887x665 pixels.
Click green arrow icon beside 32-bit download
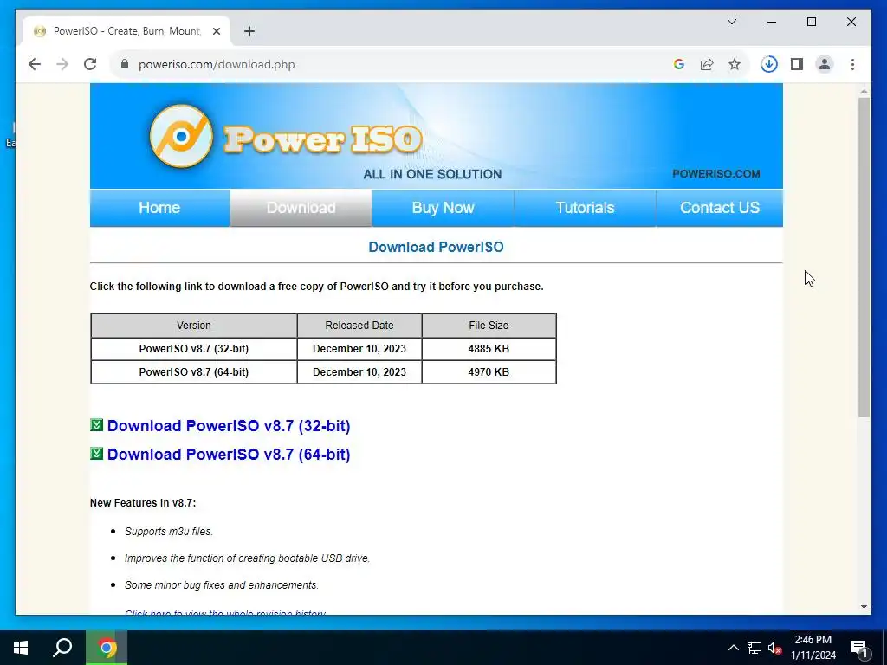pyautogui.click(x=96, y=424)
